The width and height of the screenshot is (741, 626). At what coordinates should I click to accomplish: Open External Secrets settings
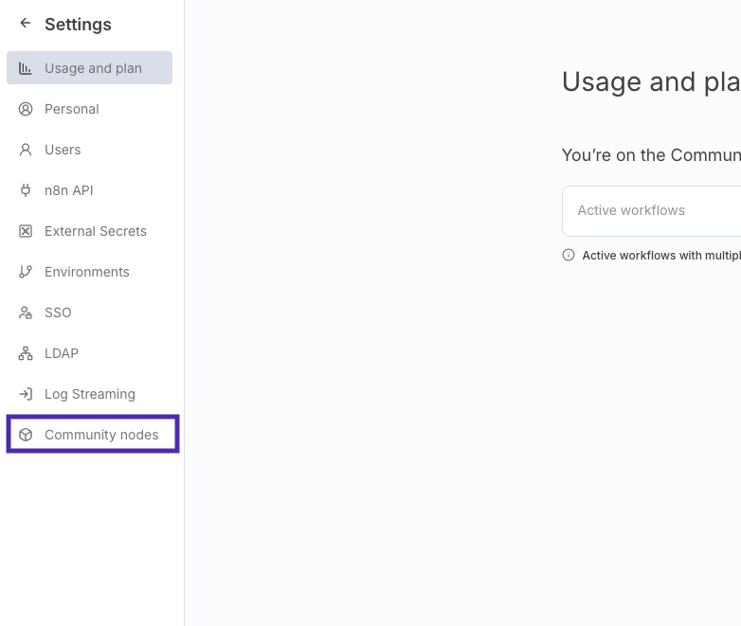pyautogui.click(x=89, y=231)
